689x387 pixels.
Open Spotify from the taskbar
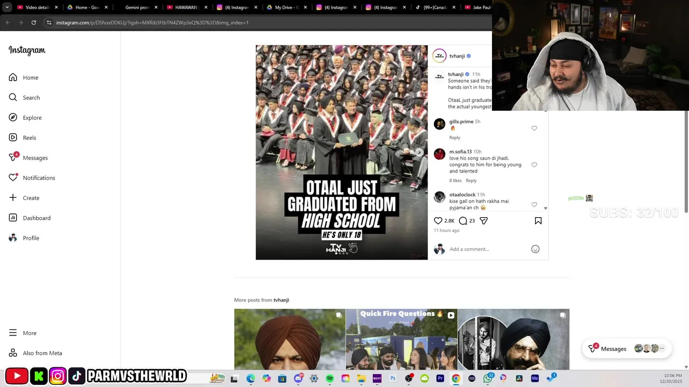click(x=329, y=378)
